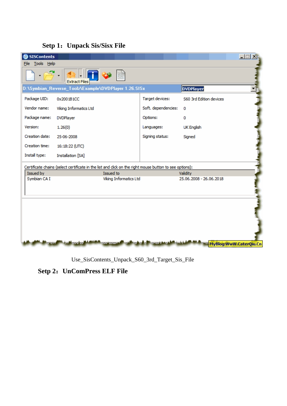287x406 pixels.
Task: Click the version value 1.26(0)
Action: [63, 127]
